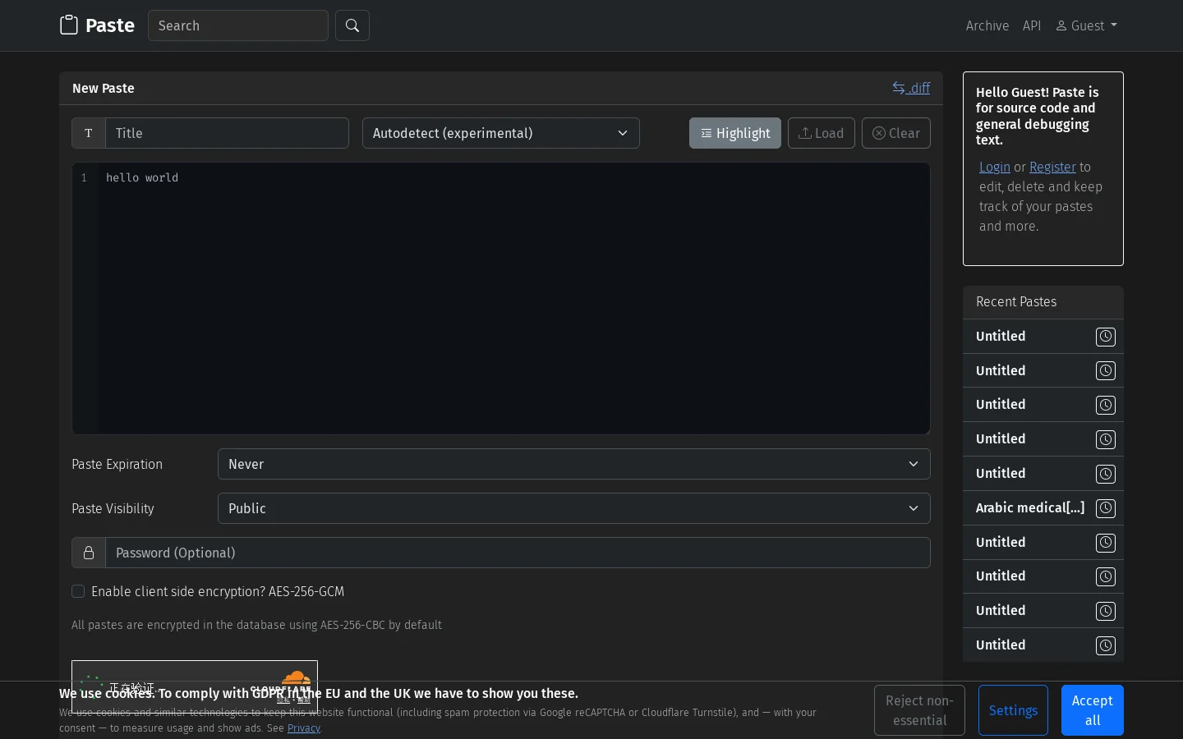The image size is (1183, 739).
Task: Open the API menu item
Action: click(x=1032, y=25)
